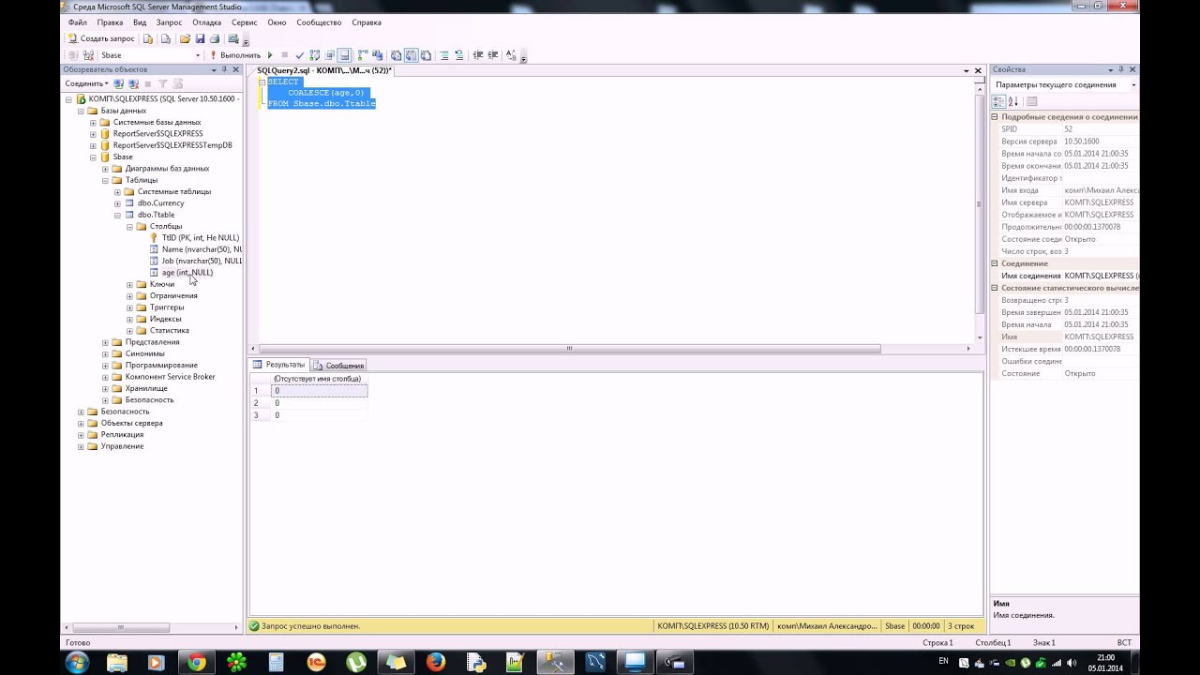Expand the Безопасность server-level node
1200x675 pixels.
[81, 412]
